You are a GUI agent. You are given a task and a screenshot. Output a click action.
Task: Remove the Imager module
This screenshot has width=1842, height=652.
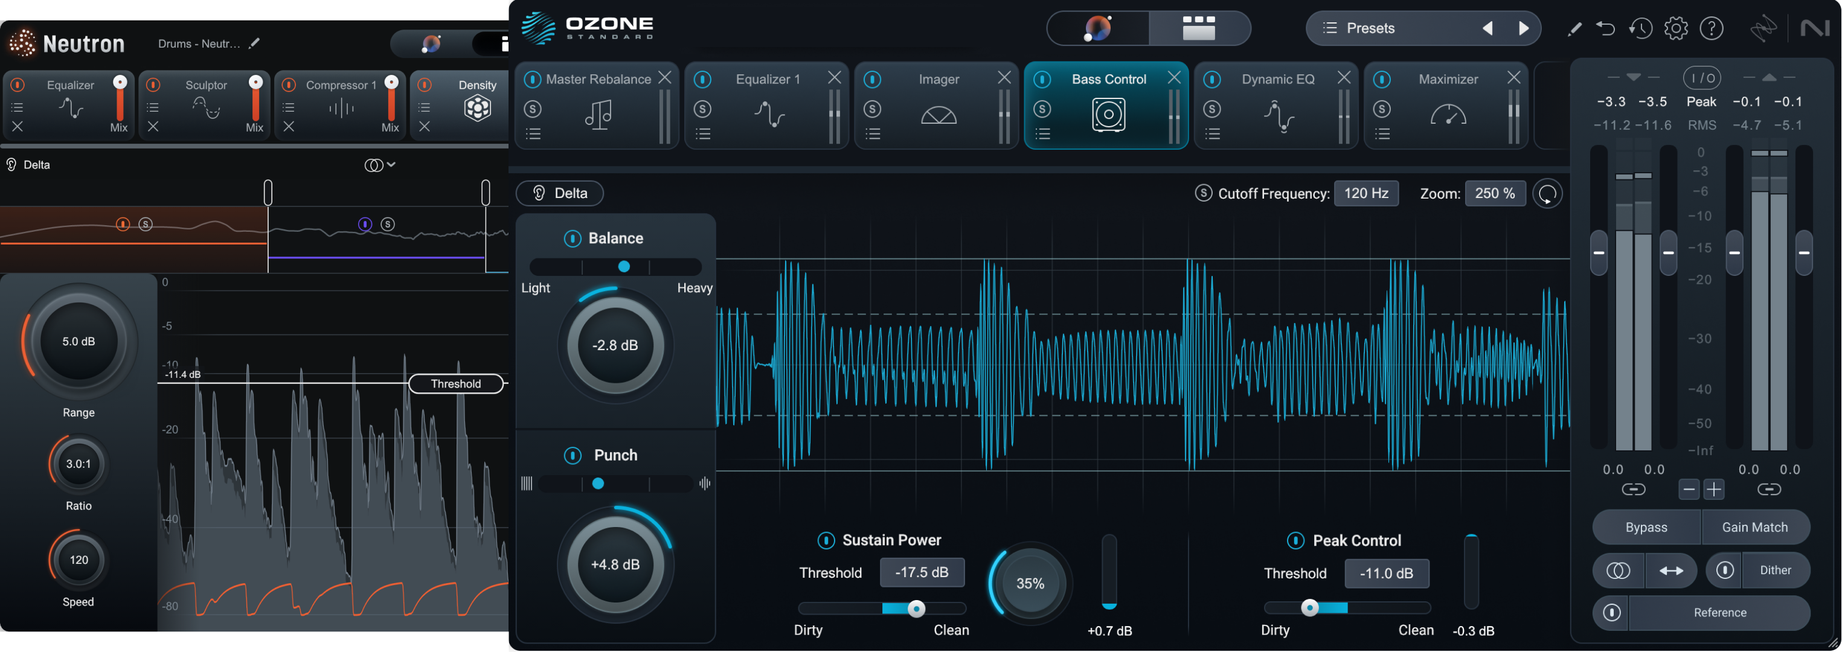[1004, 77]
